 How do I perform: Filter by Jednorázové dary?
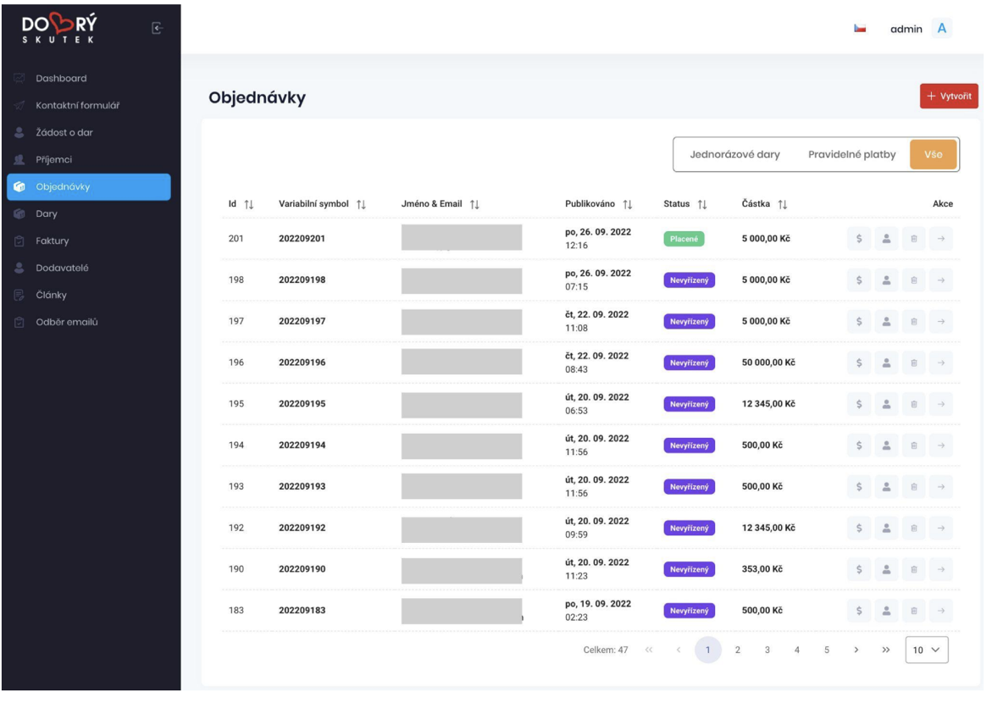(734, 155)
